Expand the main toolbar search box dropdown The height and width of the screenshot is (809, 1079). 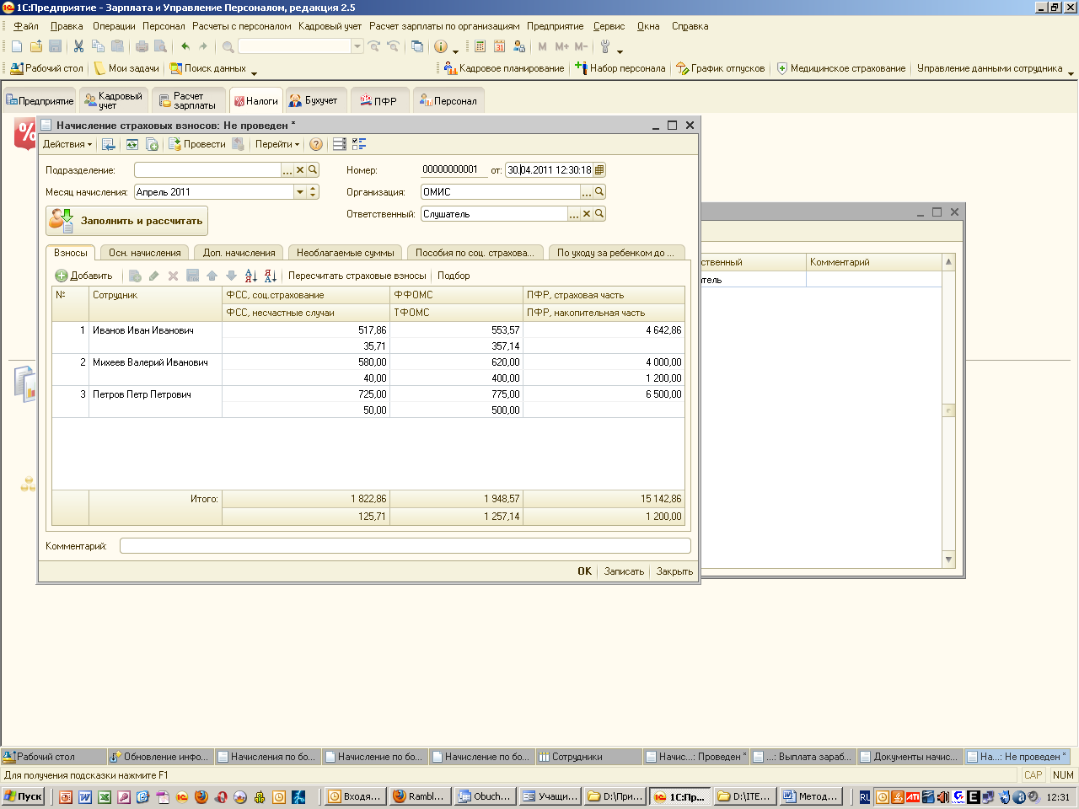(357, 46)
